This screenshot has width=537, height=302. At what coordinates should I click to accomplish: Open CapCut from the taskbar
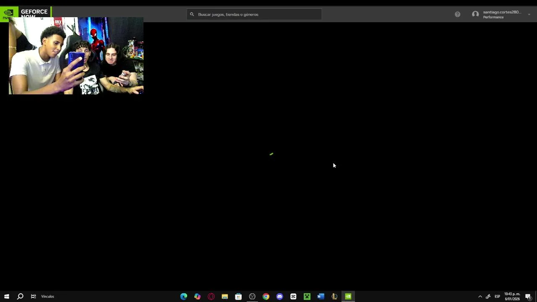pos(293,297)
